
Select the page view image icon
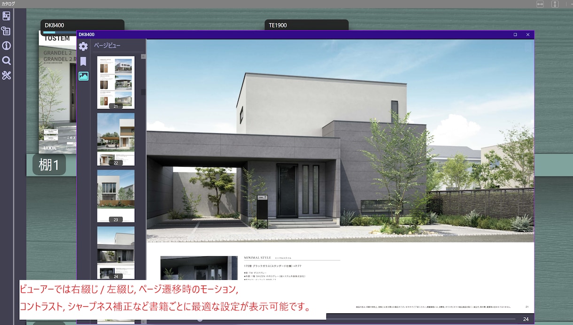tap(84, 76)
